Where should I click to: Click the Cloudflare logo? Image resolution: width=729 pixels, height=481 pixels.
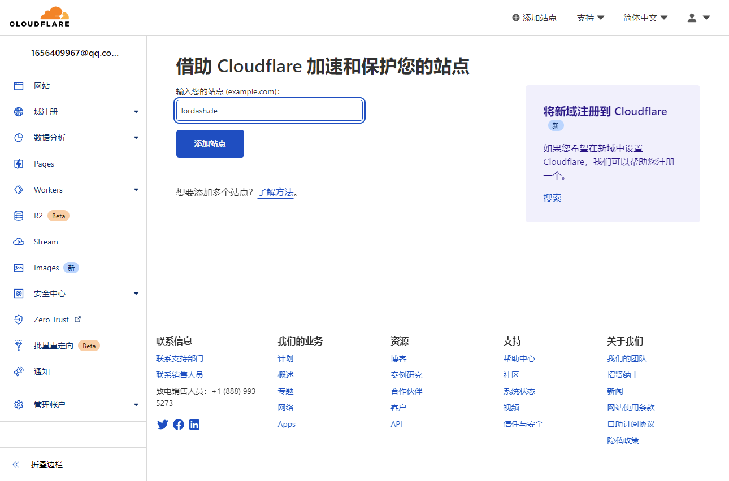(40, 17)
